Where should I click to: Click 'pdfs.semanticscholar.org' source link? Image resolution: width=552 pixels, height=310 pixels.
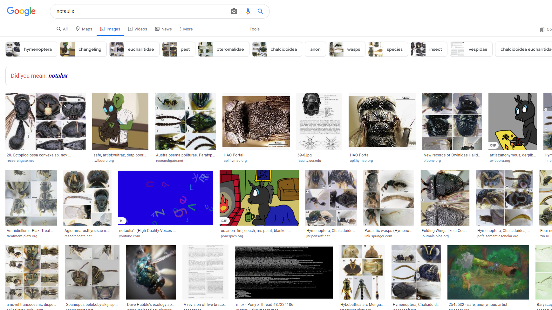(x=498, y=236)
